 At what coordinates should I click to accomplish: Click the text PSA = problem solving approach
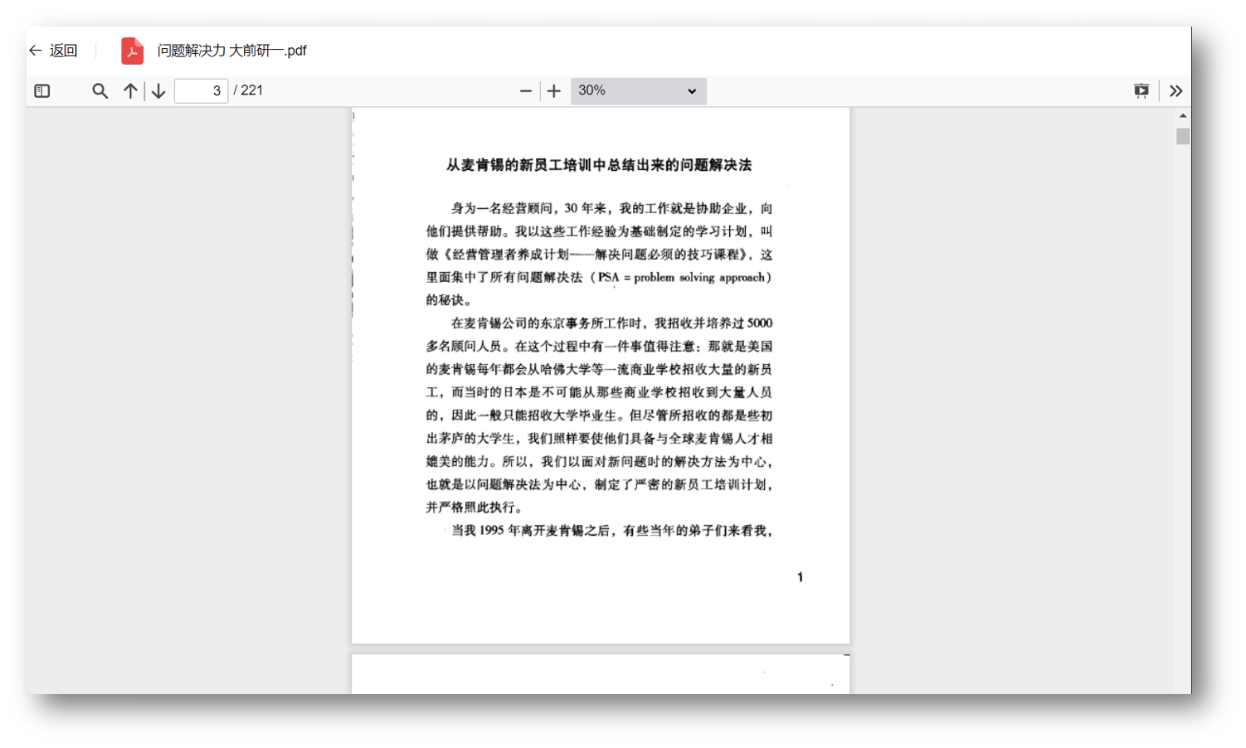point(682,278)
